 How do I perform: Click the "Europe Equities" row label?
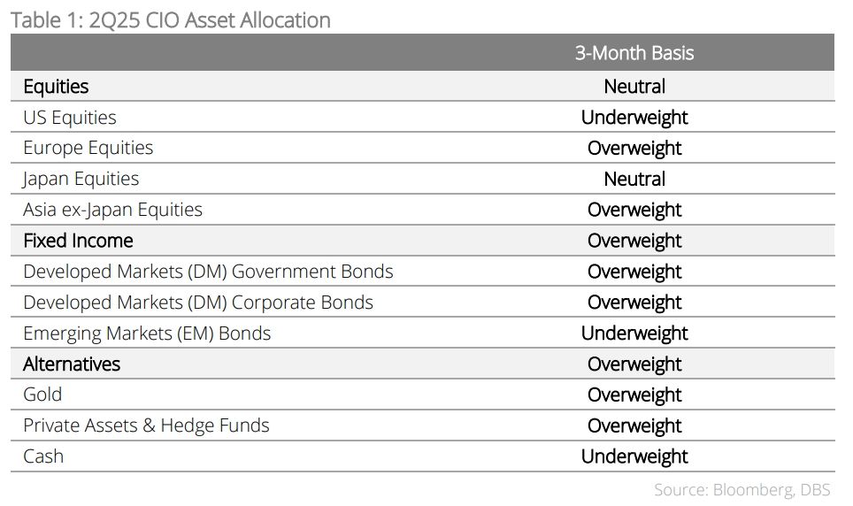coord(88,148)
